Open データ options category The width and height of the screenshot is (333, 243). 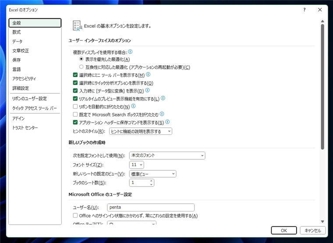point(35,42)
